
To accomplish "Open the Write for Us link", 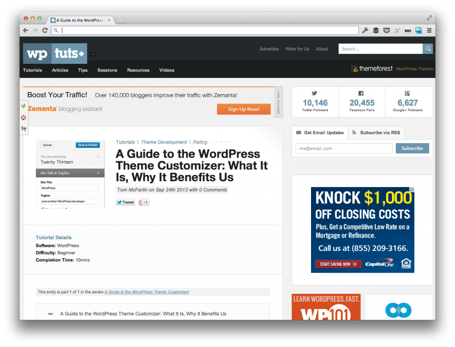I will coord(297,49).
